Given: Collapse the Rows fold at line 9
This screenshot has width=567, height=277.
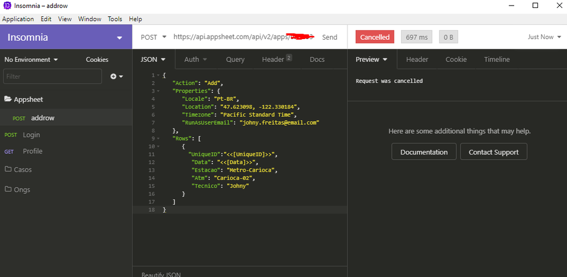Looking at the screenshot, I should 158,138.
